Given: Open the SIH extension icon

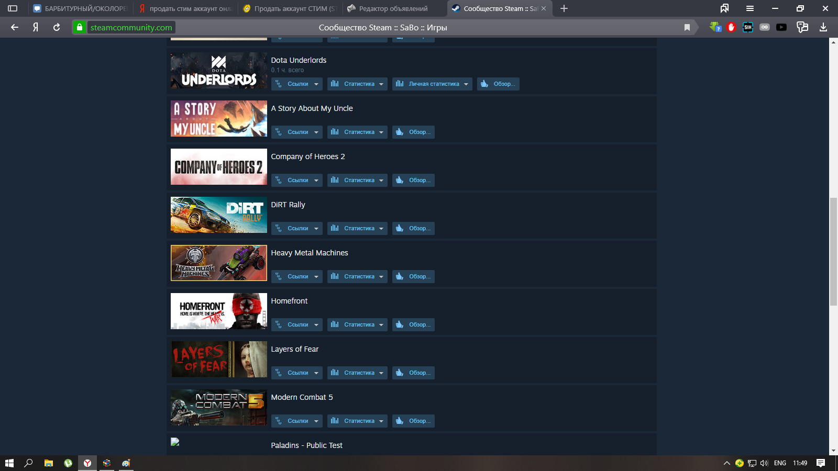Looking at the screenshot, I should (748, 27).
